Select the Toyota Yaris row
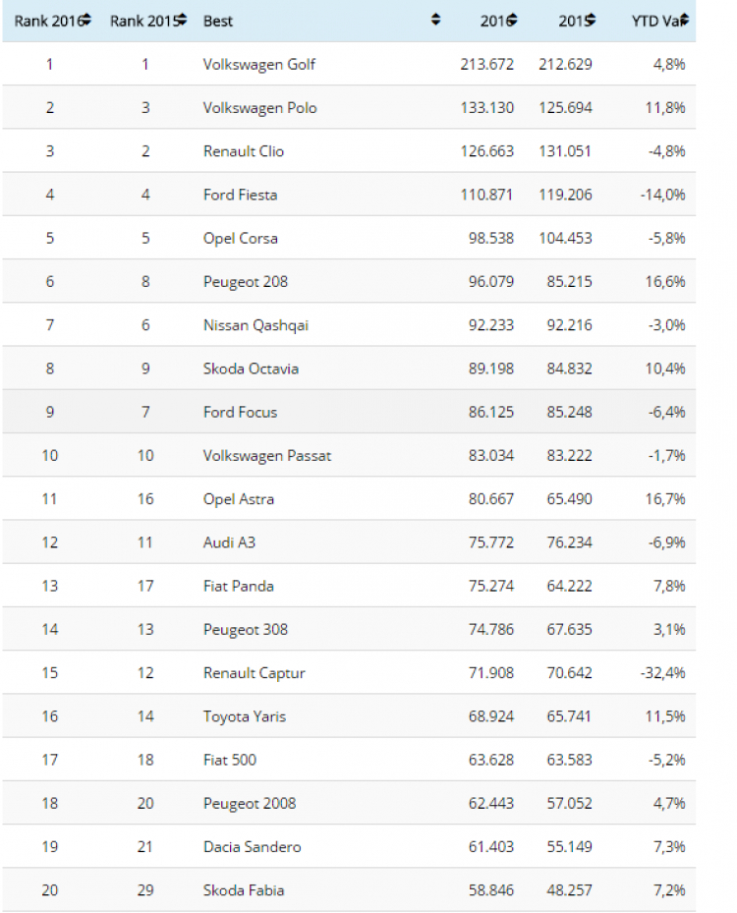The width and height of the screenshot is (737, 913). click(x=349, y=716)
